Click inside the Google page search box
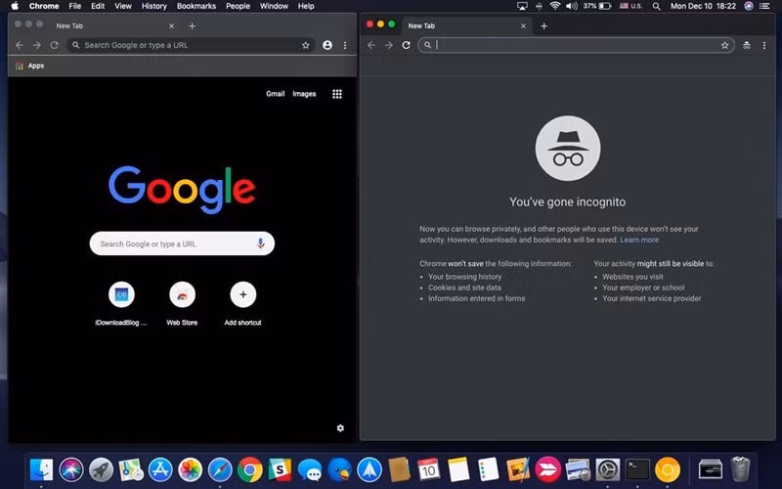This screenshot has height=489, width=782. pyautogui.click(x=182, y=244)
